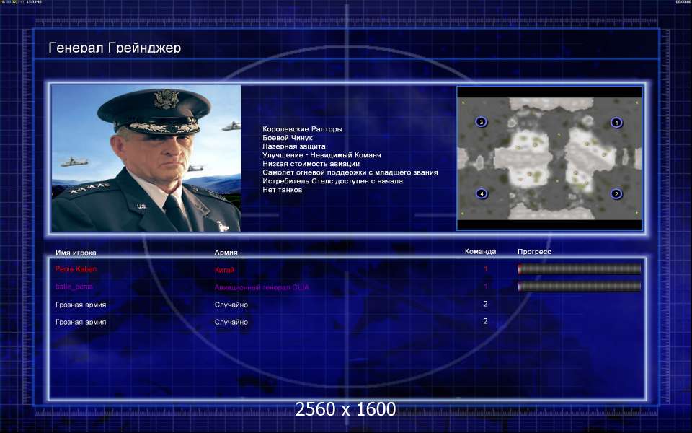The height and width of the screenshot is (433, 692).
Task: Click the 'Лазерная защита' feature line
Action: pyautogui.click(x=294, y=146)
